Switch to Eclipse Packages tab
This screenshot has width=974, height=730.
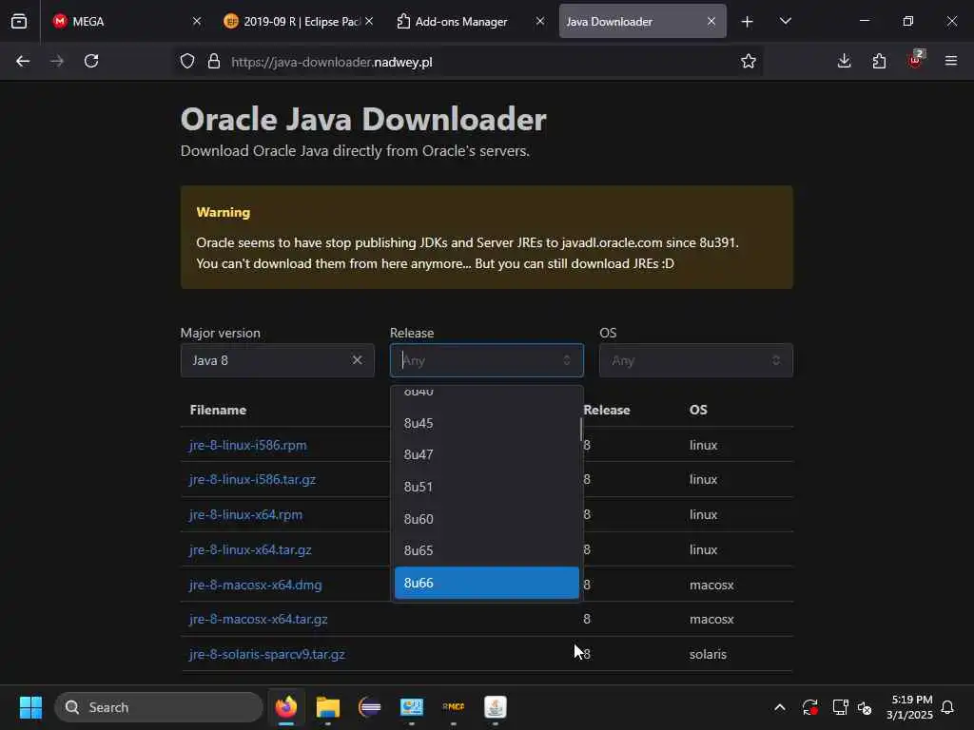[297, 21]
